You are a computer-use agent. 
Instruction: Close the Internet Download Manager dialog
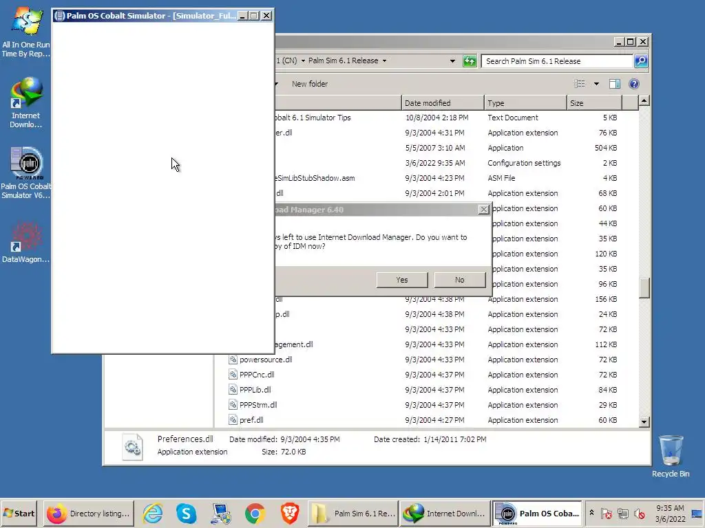point(484,210)
